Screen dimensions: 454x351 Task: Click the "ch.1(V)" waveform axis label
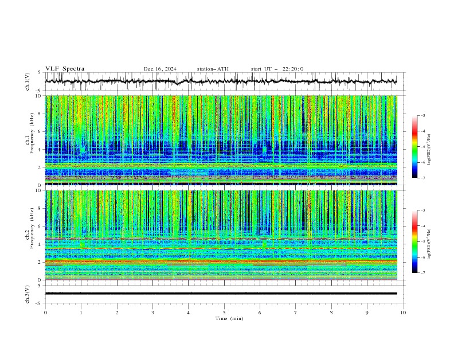(28, 81)
